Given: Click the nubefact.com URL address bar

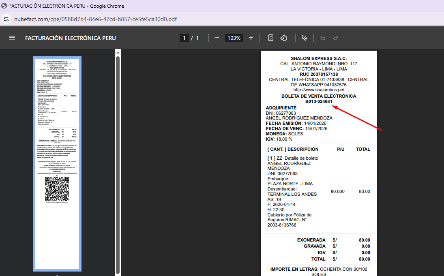Looking at the screenshot, I should pos(95,19).
